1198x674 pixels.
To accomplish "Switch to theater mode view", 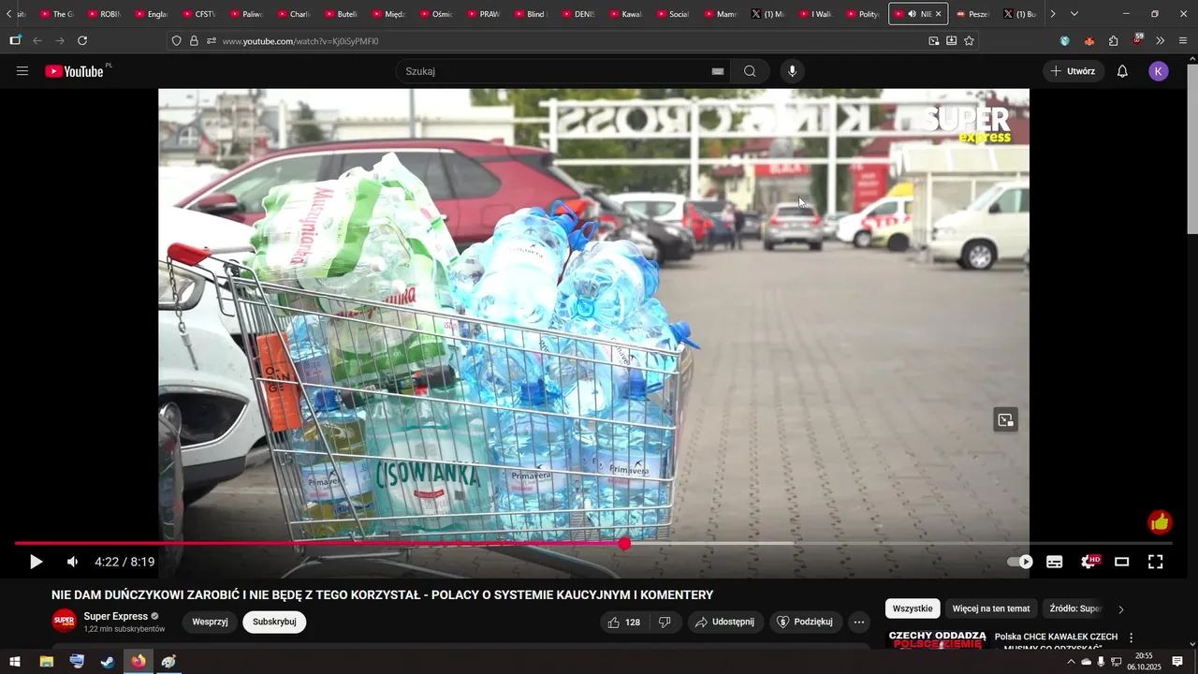I will tap(1121, 562).
